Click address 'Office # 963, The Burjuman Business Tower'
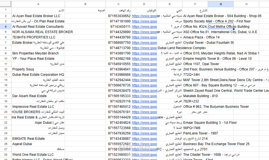Image resolution: width=269 pixels, height=160 pixels. (216, 107)
